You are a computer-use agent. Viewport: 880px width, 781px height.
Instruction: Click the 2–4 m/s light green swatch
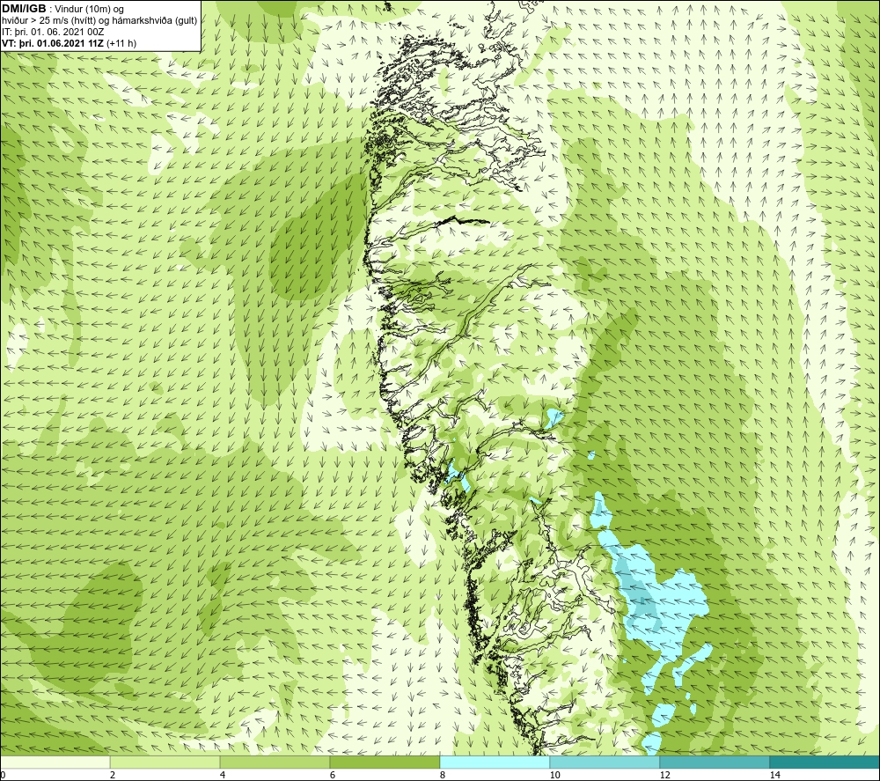(165, 762)
